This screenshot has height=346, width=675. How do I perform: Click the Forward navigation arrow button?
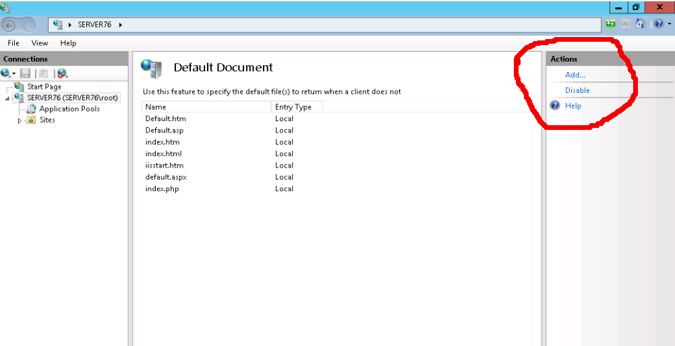[29, 26]
